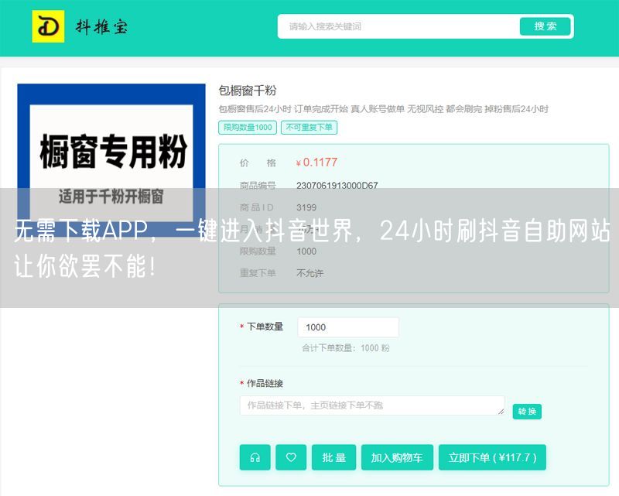Image resolution: width=619 pixels, height=496 pixels.
Task: Click the price value ¥0.1177
Action: point(316,162)
